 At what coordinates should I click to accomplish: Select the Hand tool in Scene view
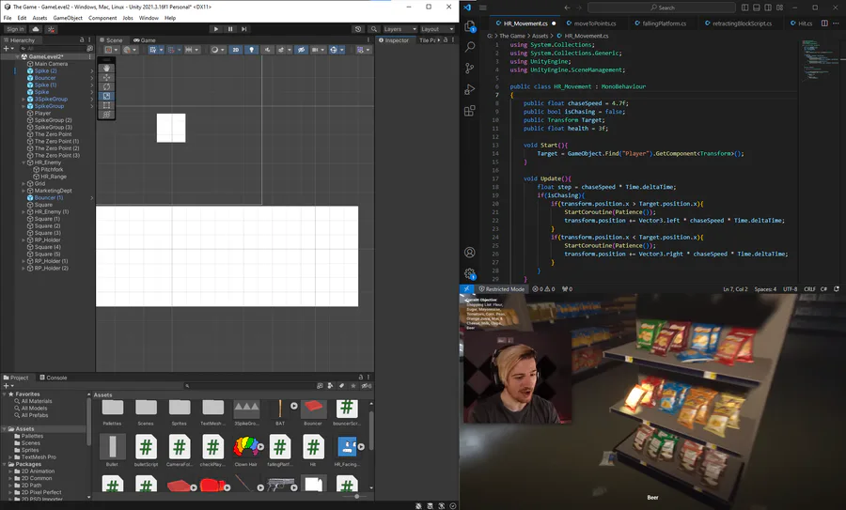(106, 68)
